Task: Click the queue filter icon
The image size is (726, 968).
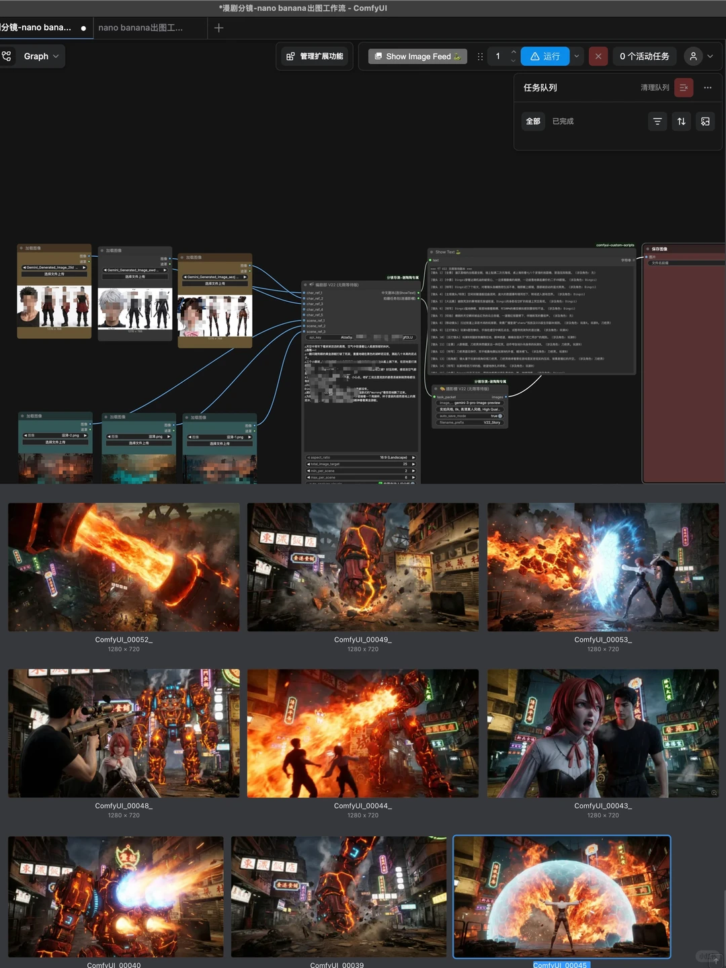Action: coord(657,122)
